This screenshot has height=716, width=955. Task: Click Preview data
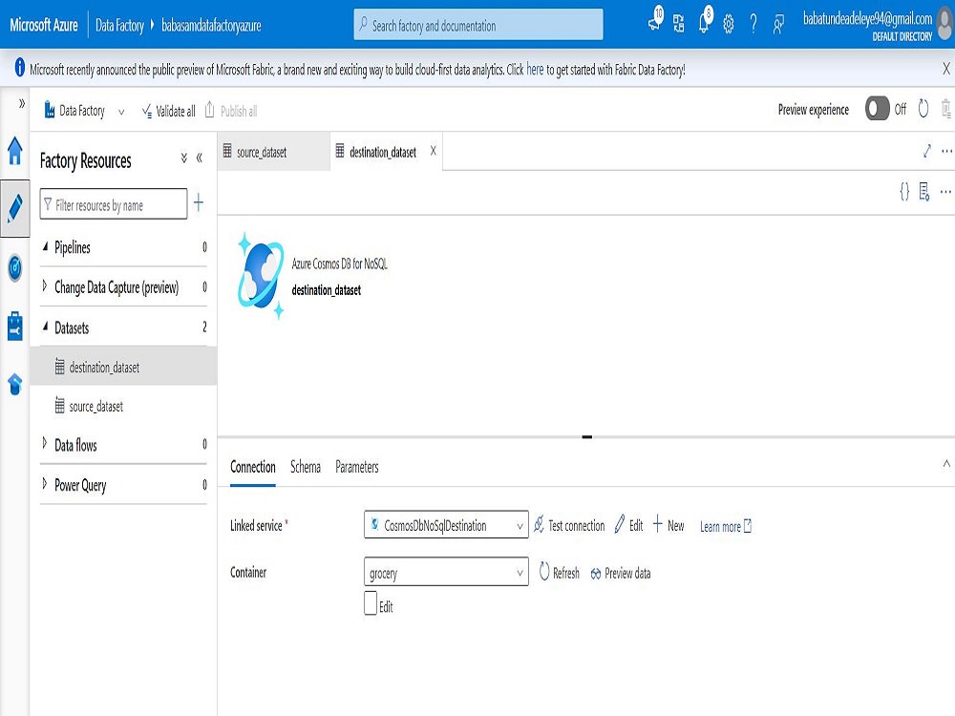point(621,573)
